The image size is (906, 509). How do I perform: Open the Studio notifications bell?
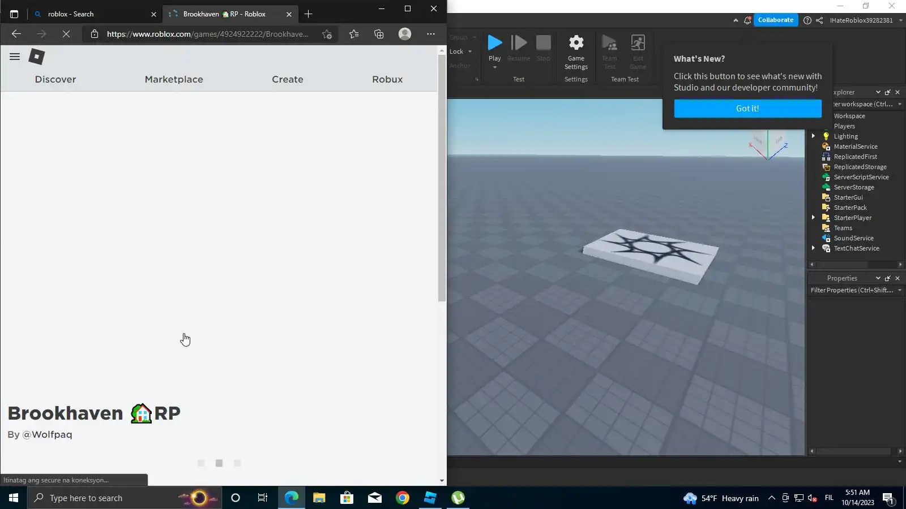click(747, 20)
